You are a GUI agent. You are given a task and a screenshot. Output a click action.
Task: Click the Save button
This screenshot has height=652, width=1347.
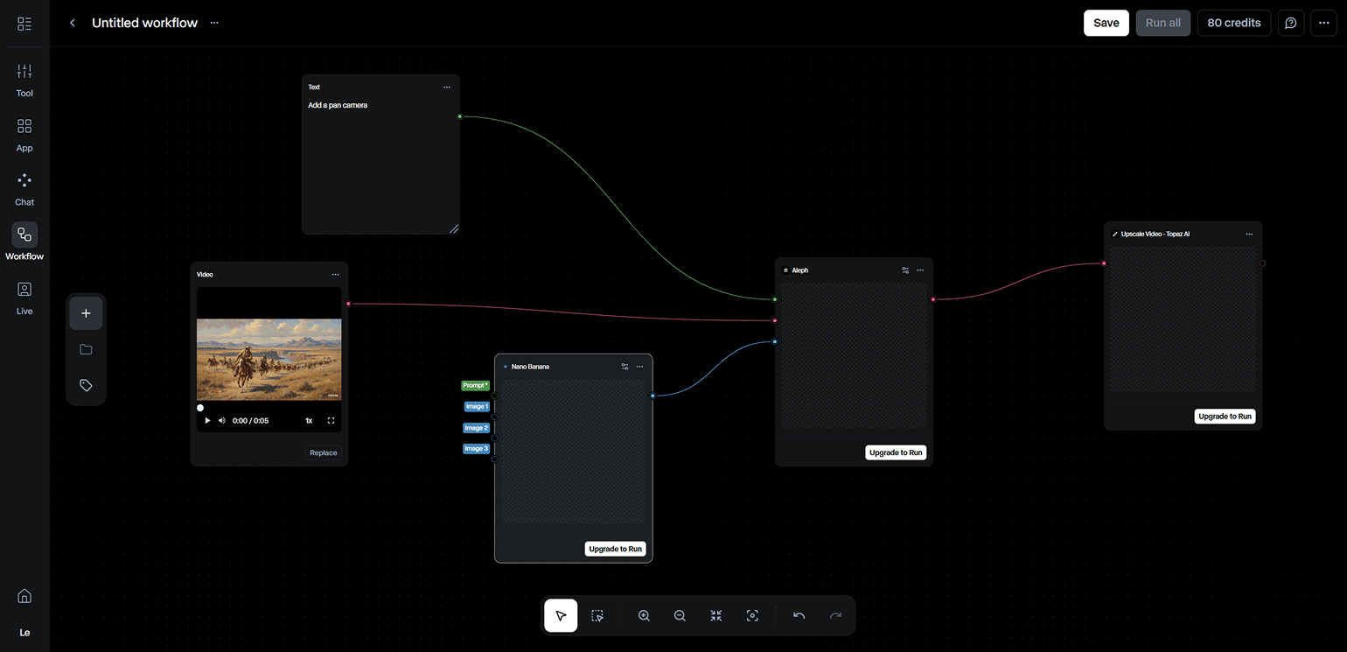coord(1106,23)
